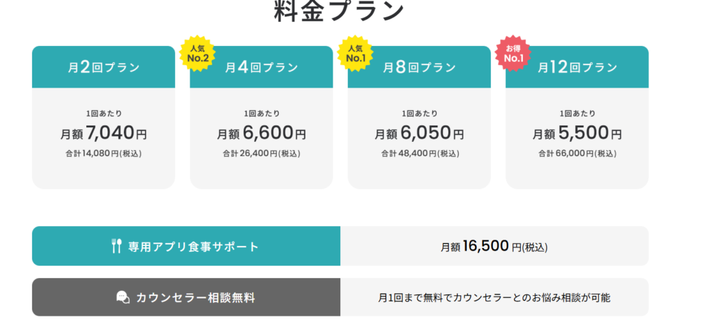Click the 合計 66,000円(税込) total
Viewport: 701px width, 326px height.
577,153
